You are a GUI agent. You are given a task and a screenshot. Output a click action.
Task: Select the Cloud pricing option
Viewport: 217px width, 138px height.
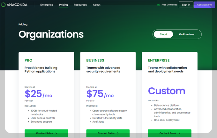tap(163, 34)
